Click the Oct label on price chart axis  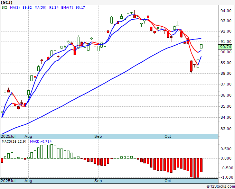[x=168, y=136]
